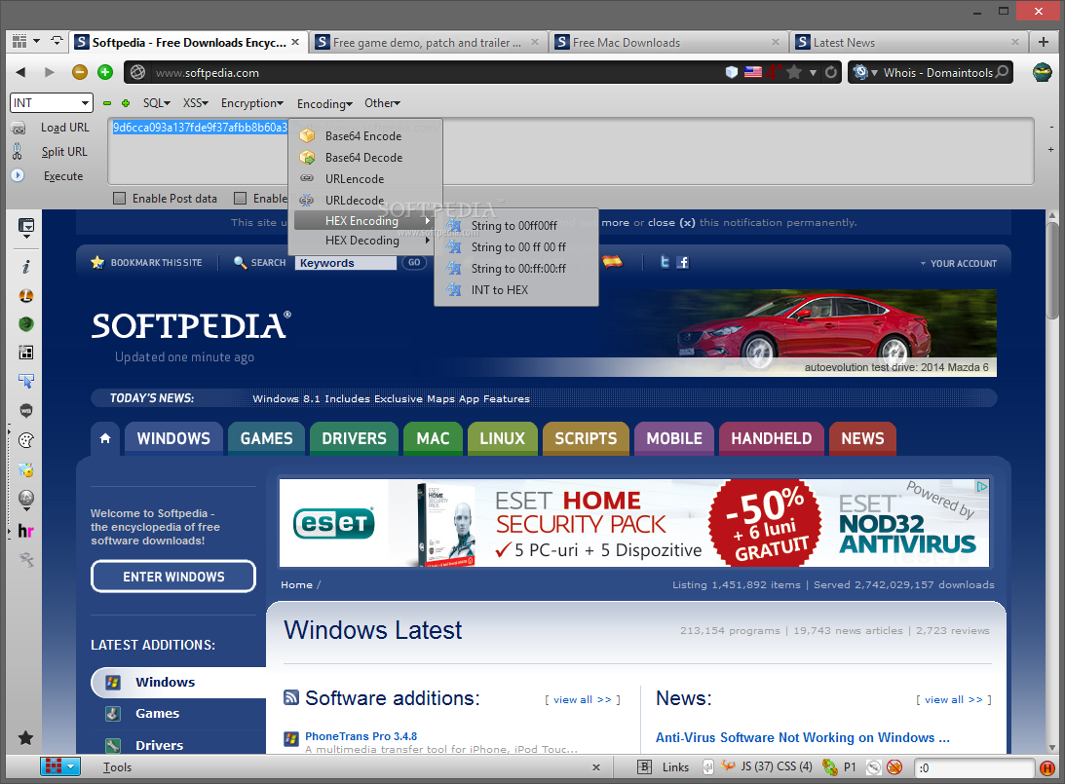Click the US flag icon in address bar
Screen dimensions: 1065x784
pos(753,72)
